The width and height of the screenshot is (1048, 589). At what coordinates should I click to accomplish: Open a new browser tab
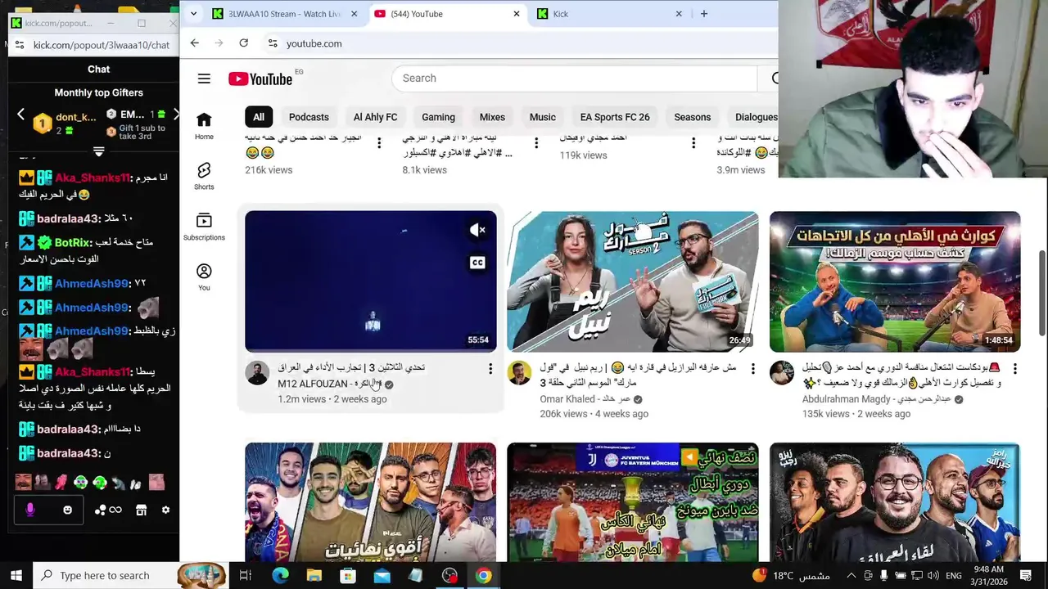(x=703, y=14)
